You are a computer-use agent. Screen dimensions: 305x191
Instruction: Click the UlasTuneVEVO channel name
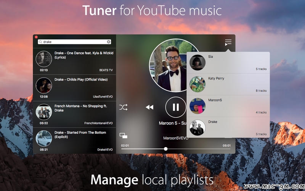pos(103,97)
